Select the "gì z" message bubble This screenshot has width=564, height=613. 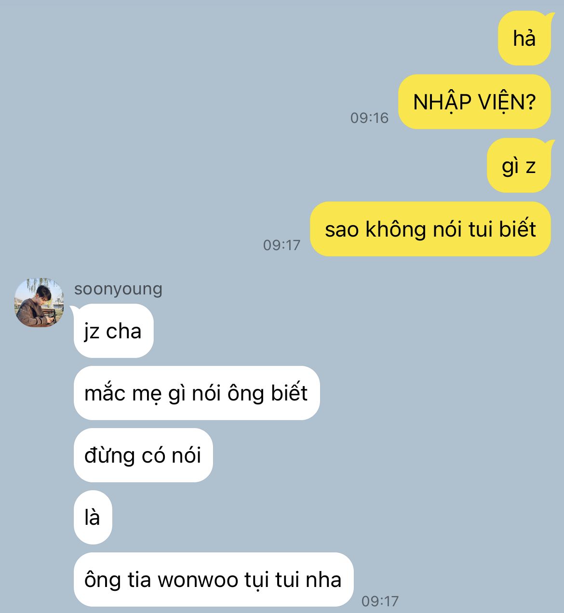(x=519, y=165)
